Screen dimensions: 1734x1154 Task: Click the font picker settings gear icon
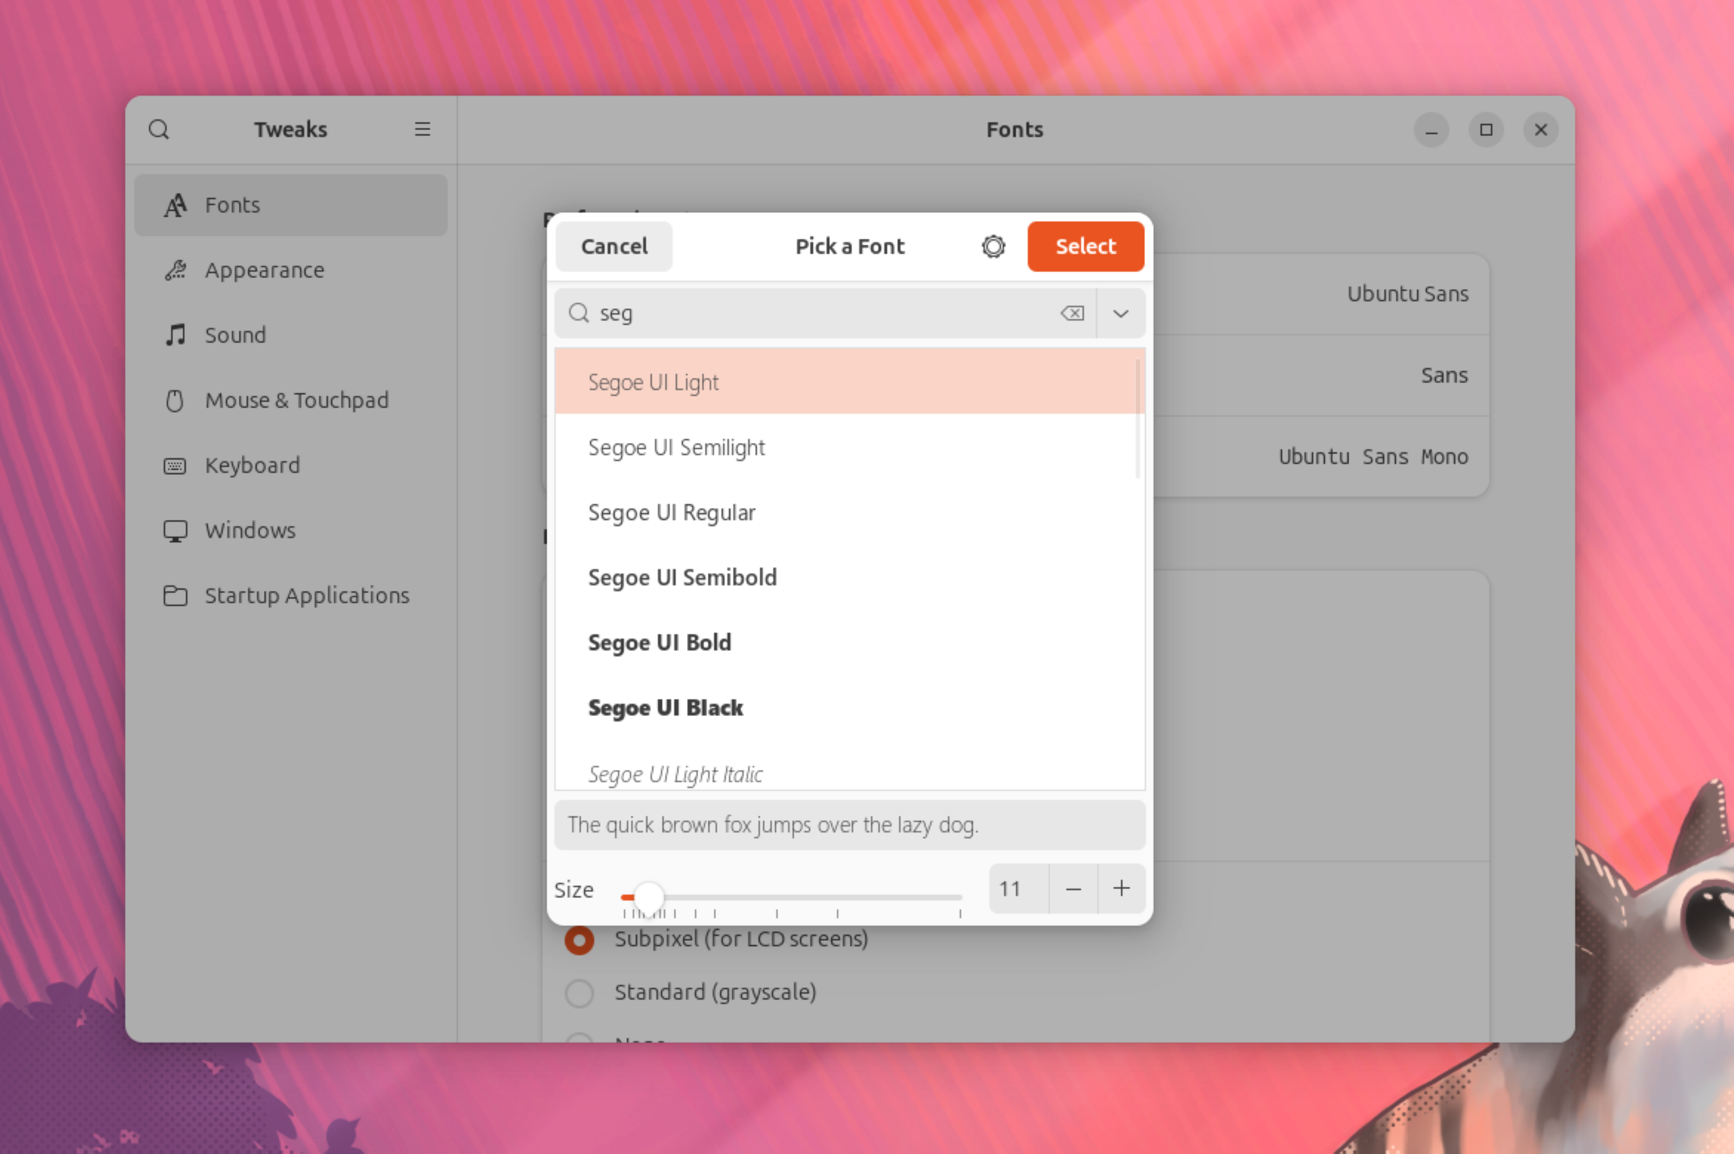[x=994, y=245]
